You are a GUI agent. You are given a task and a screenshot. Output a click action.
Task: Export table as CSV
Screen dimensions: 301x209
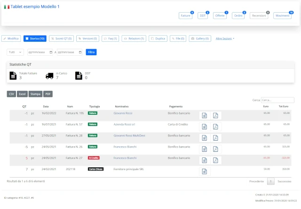pyautogui.click(x=11, y=94)
